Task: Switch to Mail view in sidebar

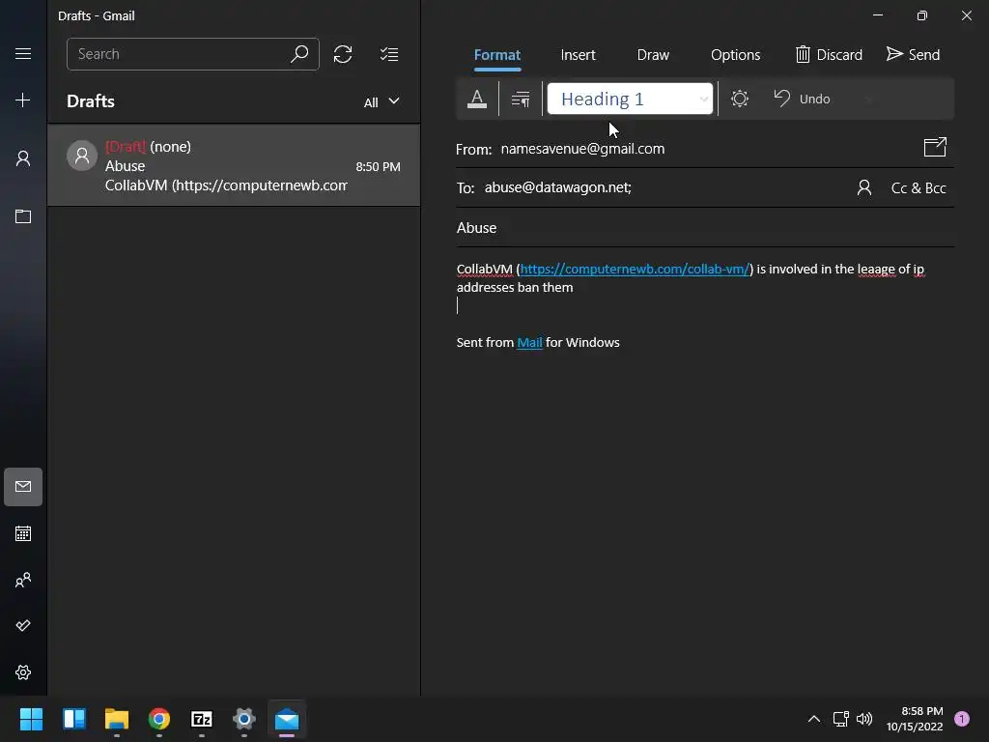Action: click(23, 487)
